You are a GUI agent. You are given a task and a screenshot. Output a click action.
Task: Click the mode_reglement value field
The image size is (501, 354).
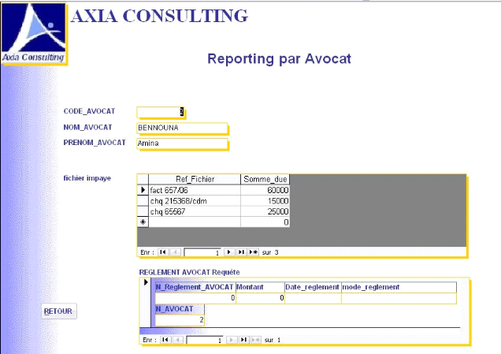pyautogui.click(x=399, y=298)
